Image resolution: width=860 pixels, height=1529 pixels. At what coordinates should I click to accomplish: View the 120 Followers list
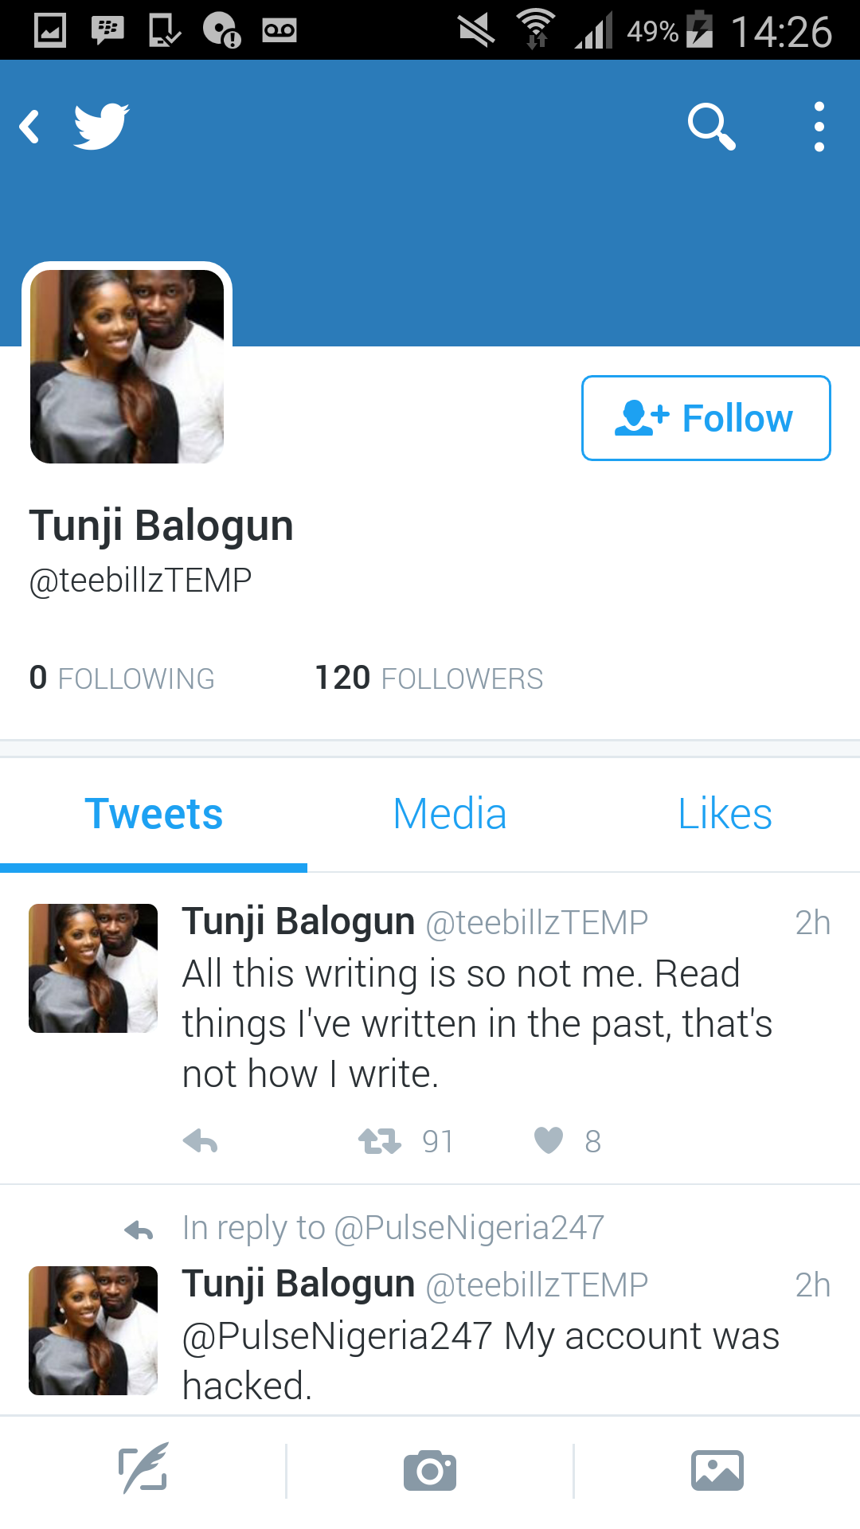coord(429,678)
